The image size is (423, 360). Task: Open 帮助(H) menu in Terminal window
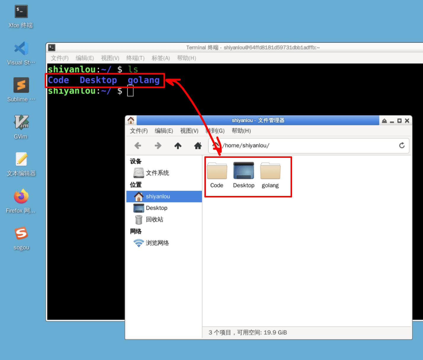pos(187,58)
